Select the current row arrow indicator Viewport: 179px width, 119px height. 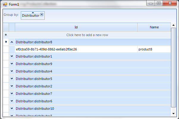tap(6, 42)
